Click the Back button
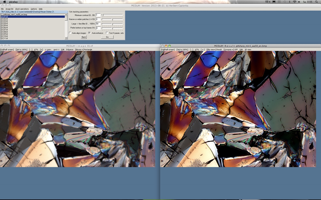321x200 pixels. [x=84, y=37]
